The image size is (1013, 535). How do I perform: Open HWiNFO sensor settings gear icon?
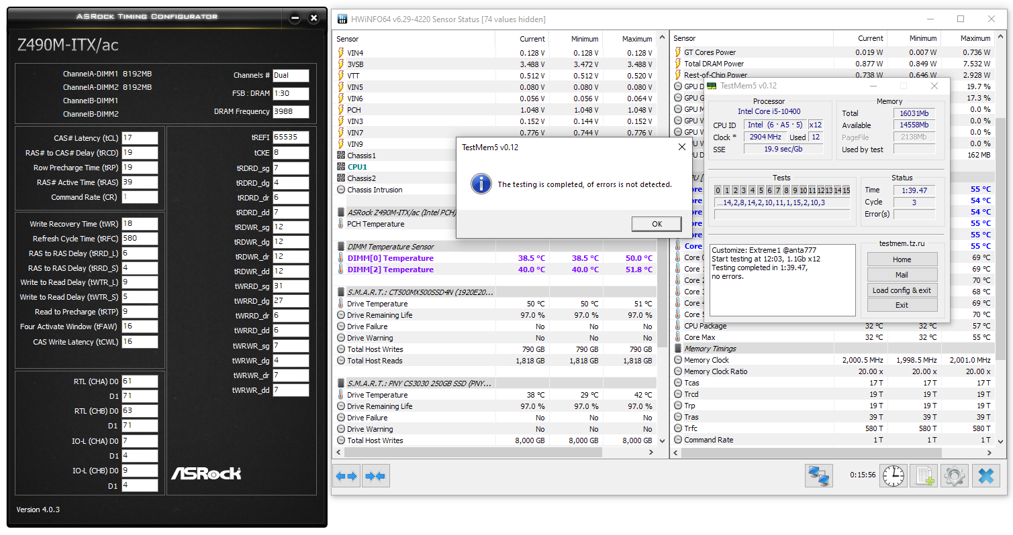click(954, 475)
